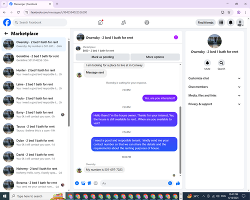Open a new browser tab
Viewport: 250px width, 200px height.
(x=57, y=4)
